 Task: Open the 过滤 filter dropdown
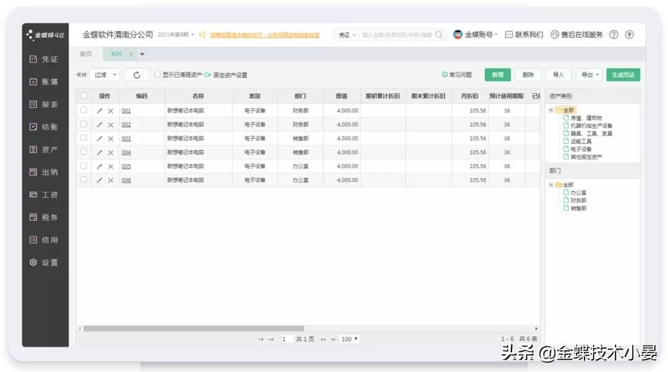click(104, 74)
